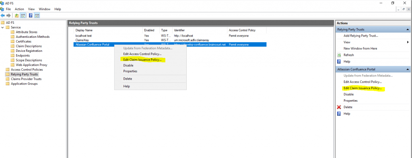The height and width of the screenshot is (158, 412).
Task: Collapse the Relying Party Trusts actions section
Action: tap(408, 29)
